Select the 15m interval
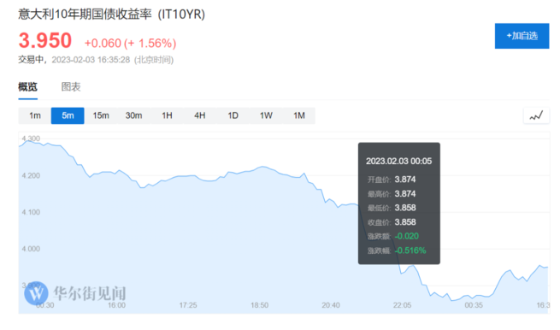560x330 pixels. pyautogui.click(x=101, y=115)
